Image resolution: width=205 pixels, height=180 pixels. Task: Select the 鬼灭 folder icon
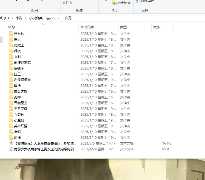(11, 39)
